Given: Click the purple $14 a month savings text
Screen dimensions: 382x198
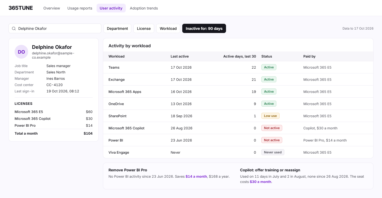Looking at the screenshot, I should [196, 176].
